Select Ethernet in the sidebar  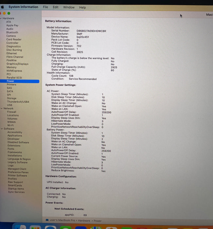pyautogui.click(x=11, y=53)
